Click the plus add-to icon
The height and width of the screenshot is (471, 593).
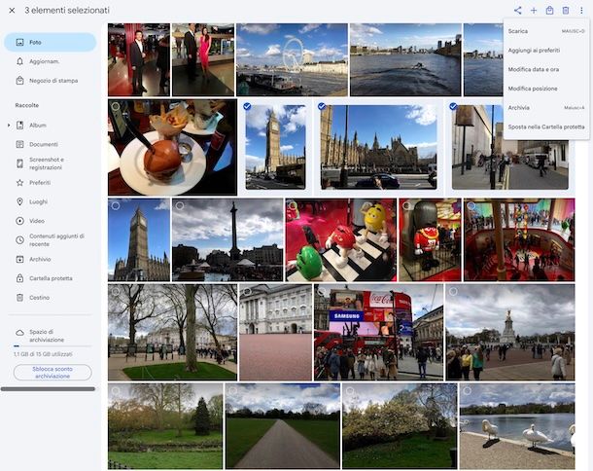(534, 11)
